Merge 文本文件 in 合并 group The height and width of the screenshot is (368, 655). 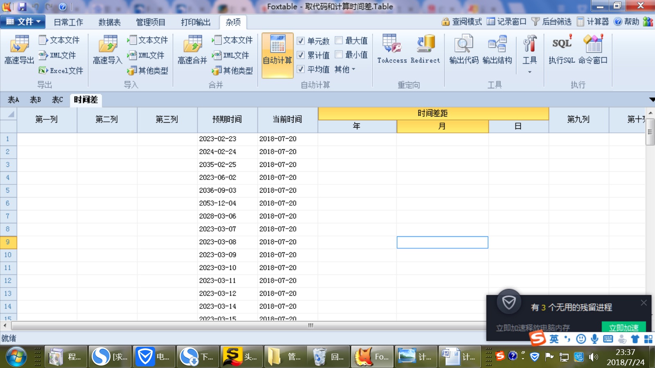click(233, 40)
